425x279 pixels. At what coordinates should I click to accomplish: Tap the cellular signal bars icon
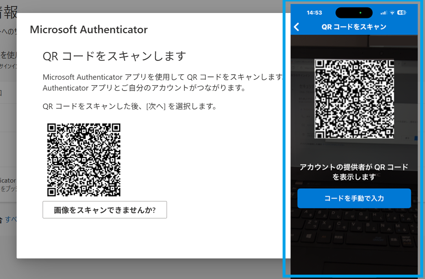coord(383,13)
